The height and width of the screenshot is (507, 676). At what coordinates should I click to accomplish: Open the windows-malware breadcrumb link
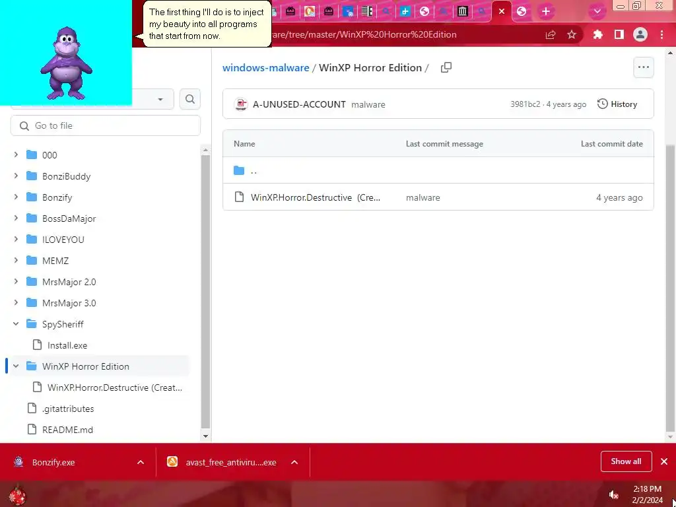click(265, 68)
